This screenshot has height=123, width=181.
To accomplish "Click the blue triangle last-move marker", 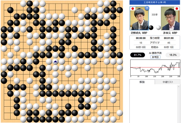I will pos(56,62).
